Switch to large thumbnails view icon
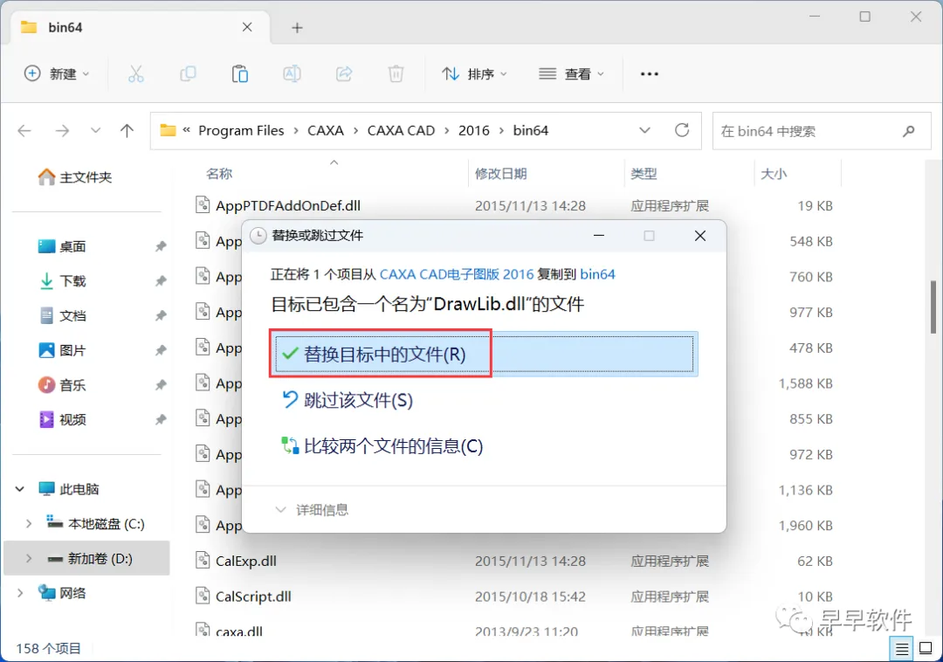The image size is (943, 662). [926, 649]
